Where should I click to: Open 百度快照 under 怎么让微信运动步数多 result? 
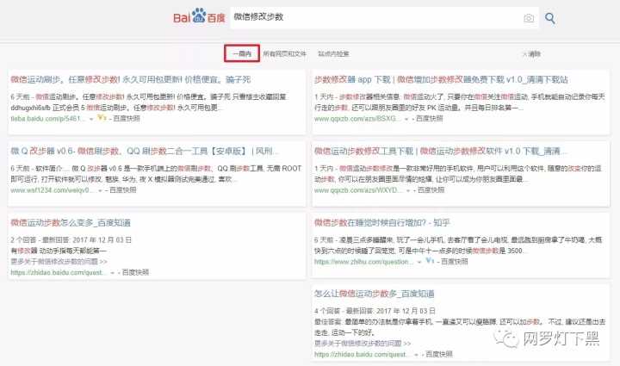439,354
